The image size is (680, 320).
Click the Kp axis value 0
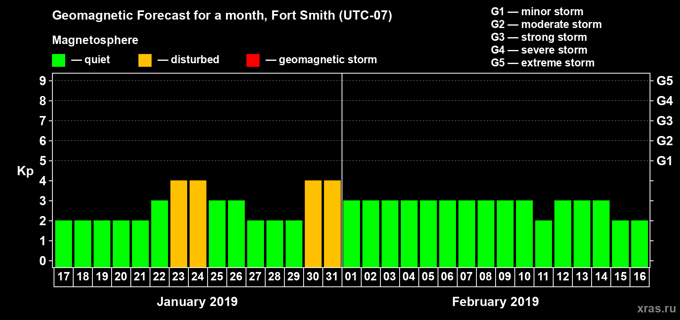43,261
